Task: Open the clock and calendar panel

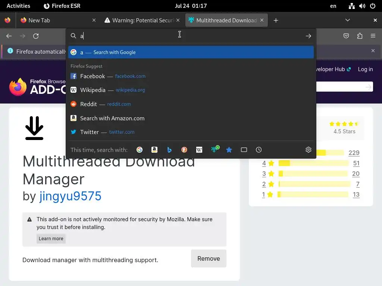Action: point(191,6)
